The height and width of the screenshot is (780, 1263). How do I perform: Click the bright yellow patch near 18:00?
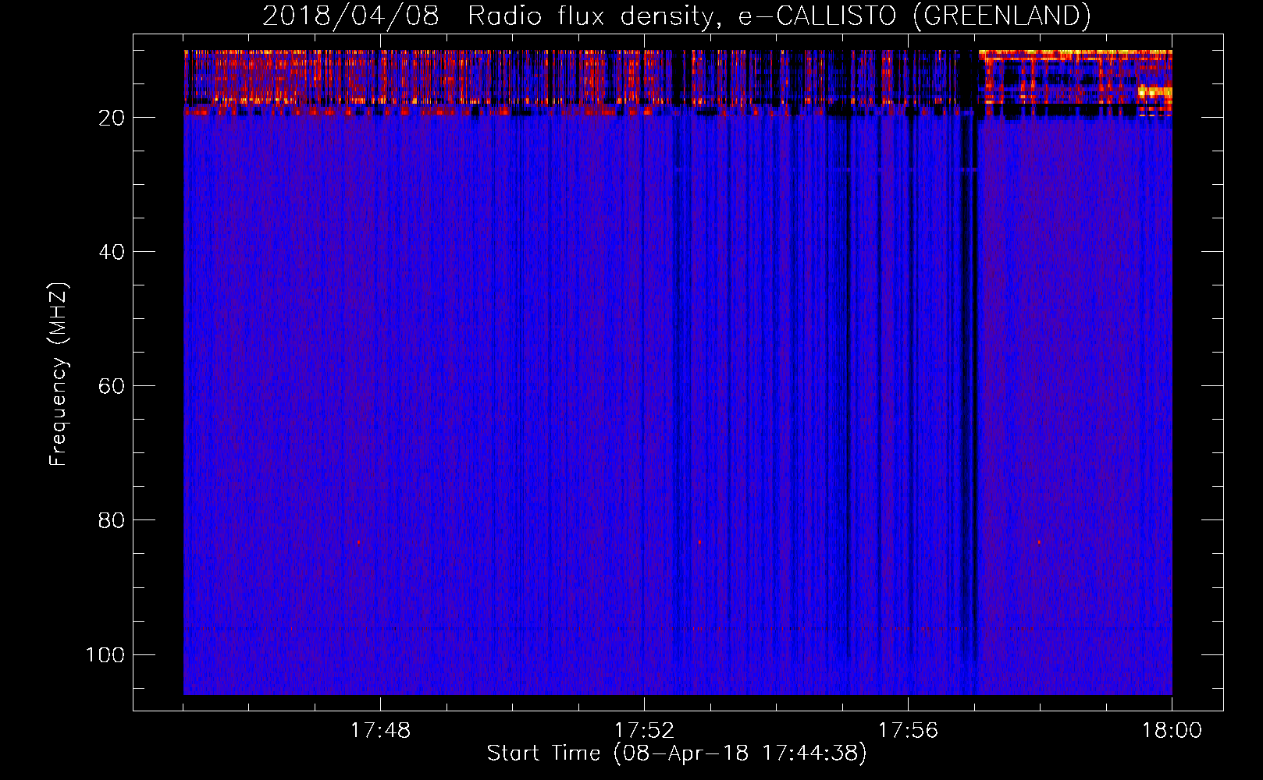[1155, 91]
